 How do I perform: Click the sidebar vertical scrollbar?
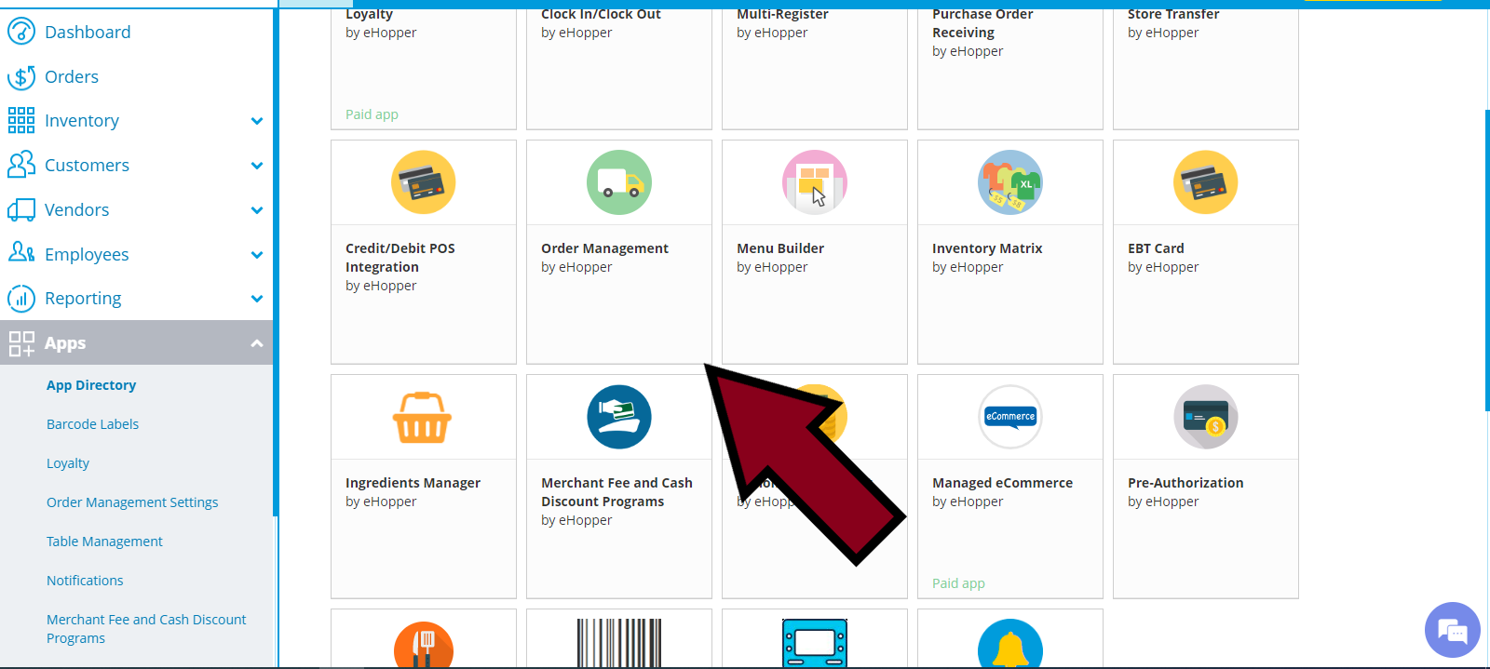click(276, 261)
